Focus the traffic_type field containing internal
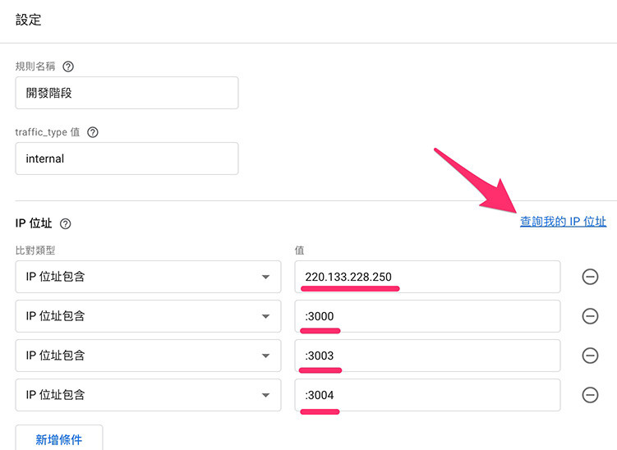Image resolution: width=617 pixels, height=450 pixels. [x=127, y=158]
